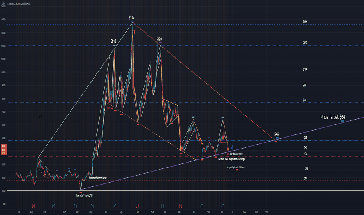The width and height of the screenshot is (364, 215).
Task: Select the $18 level label
Action: tap(305, 179)
